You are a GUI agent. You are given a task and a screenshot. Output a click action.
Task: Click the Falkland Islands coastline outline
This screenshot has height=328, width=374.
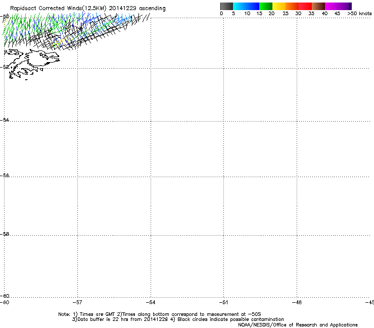(x=31, y=63)
